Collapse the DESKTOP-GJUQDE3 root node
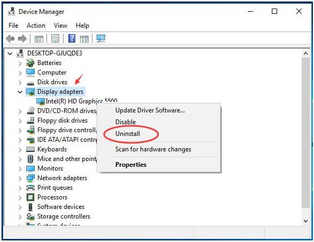The image size is (314, 242). click(10, 53)
